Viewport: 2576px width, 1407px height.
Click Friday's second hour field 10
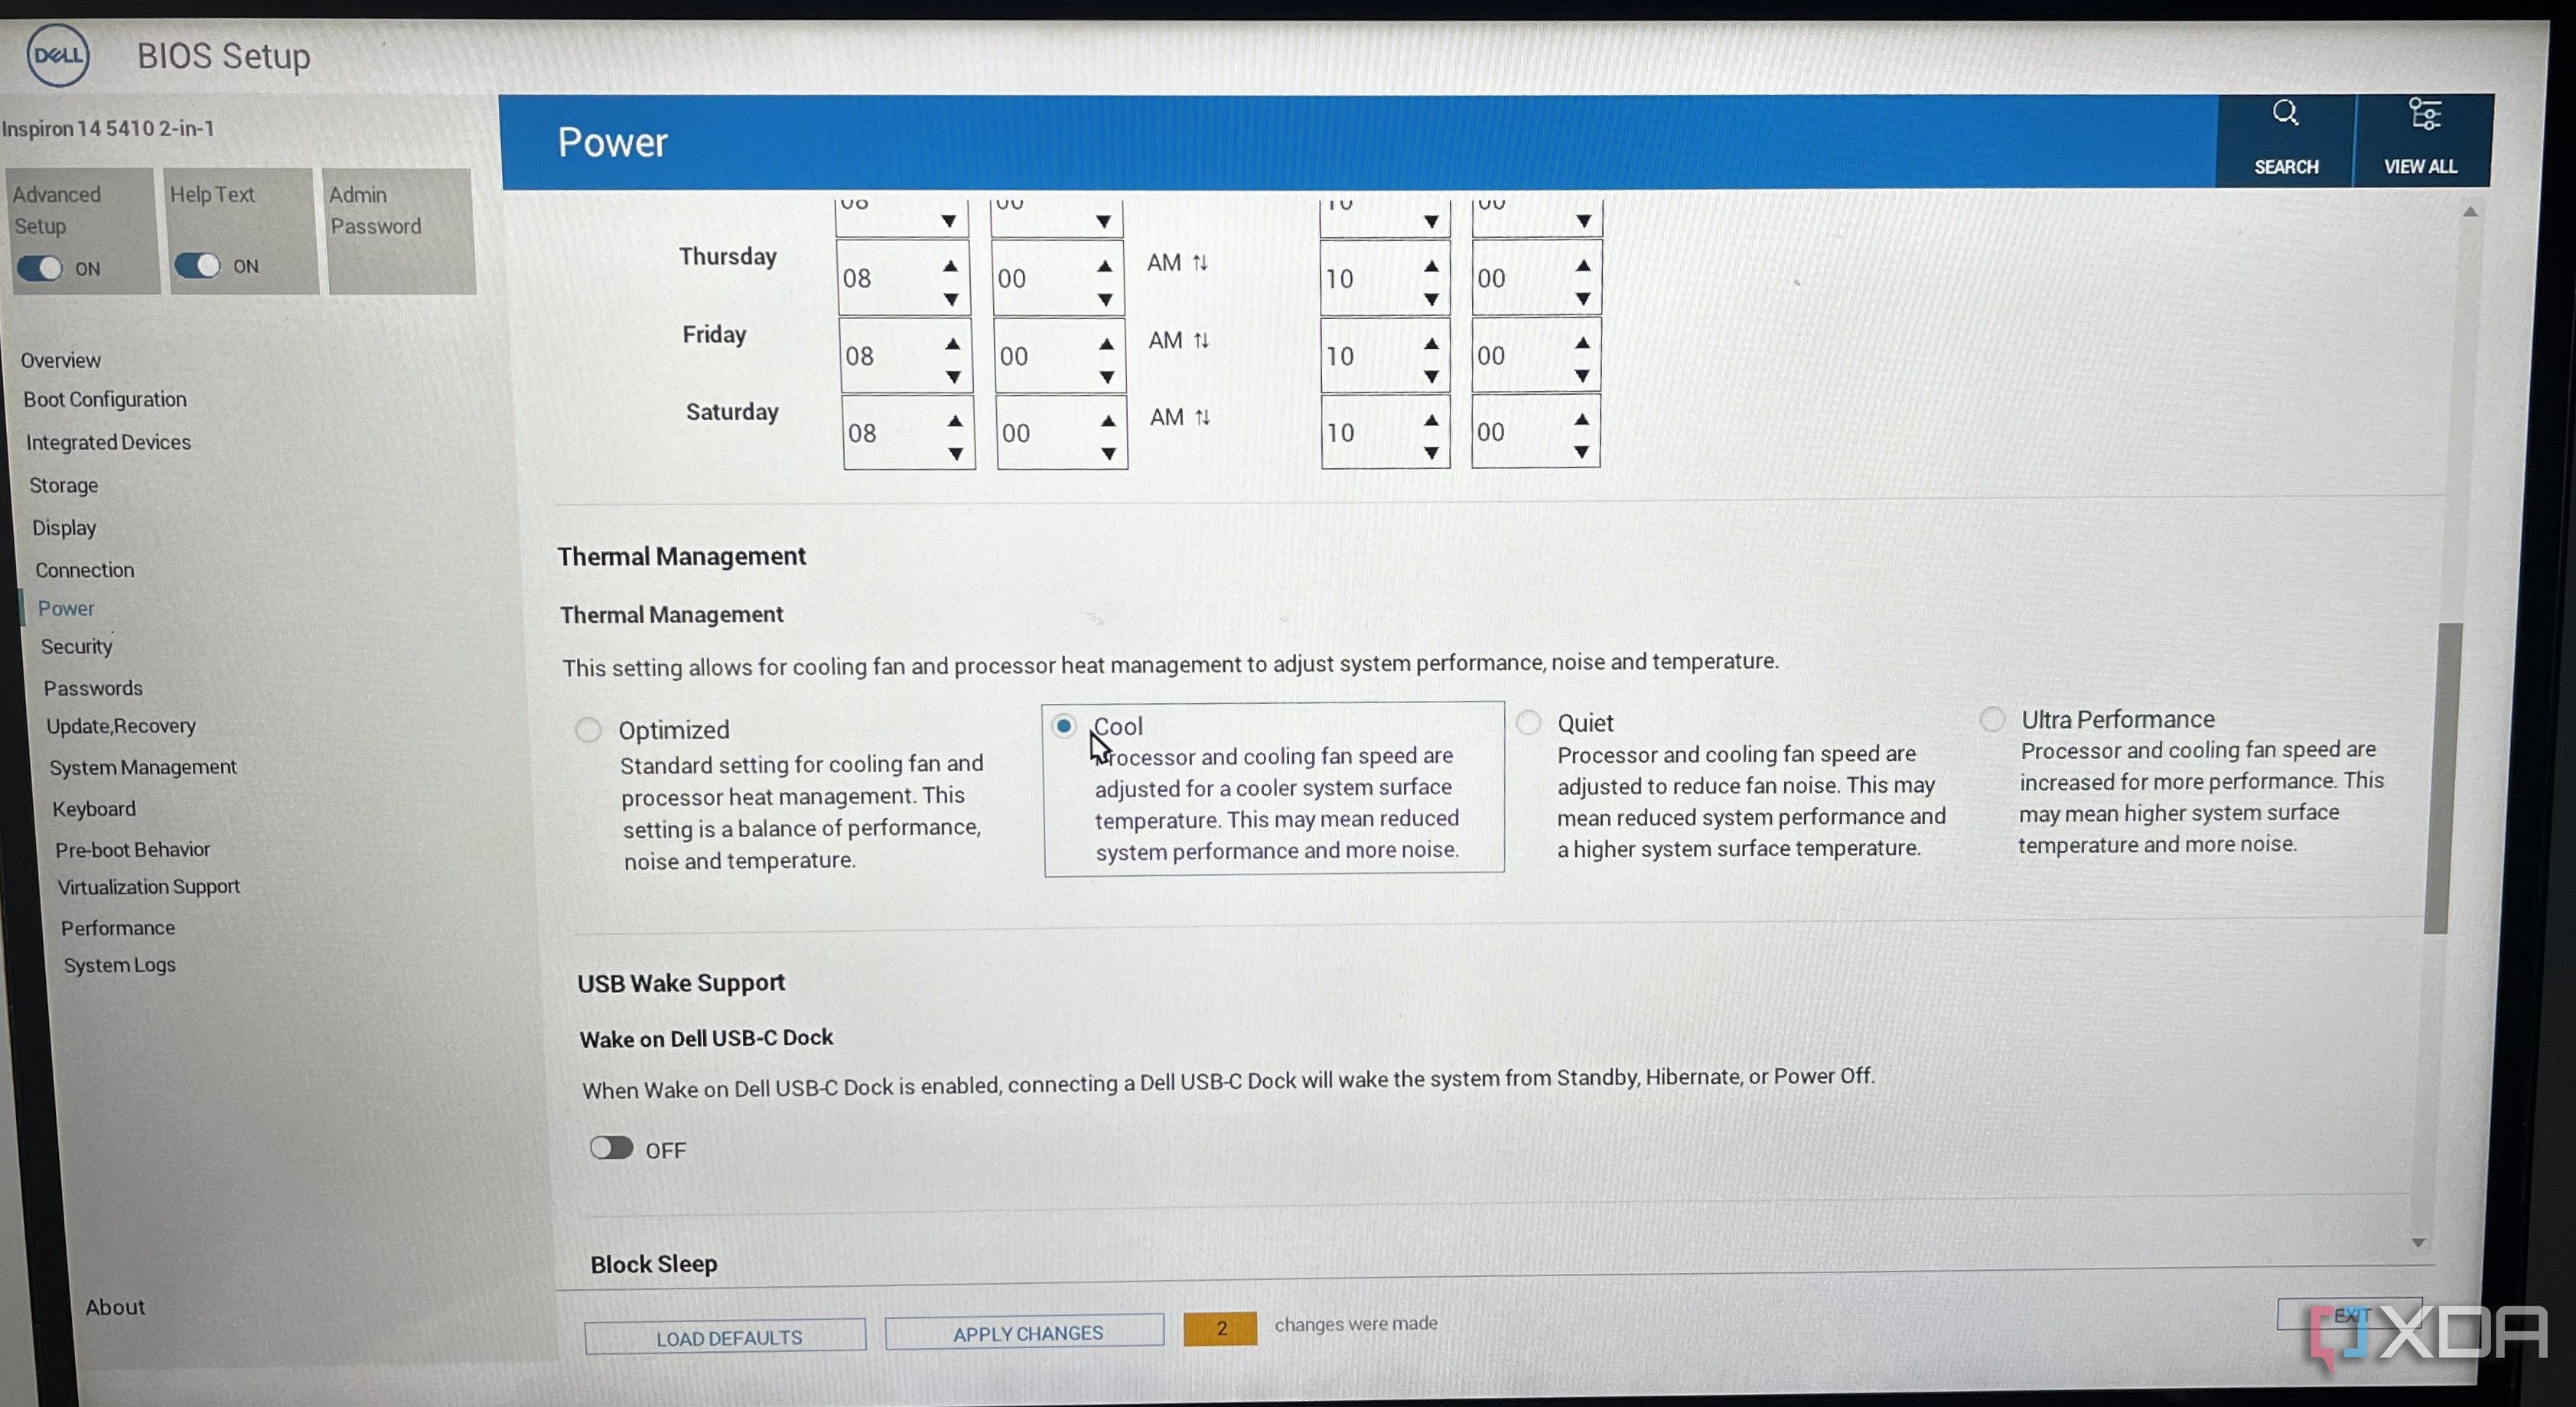1385,355
